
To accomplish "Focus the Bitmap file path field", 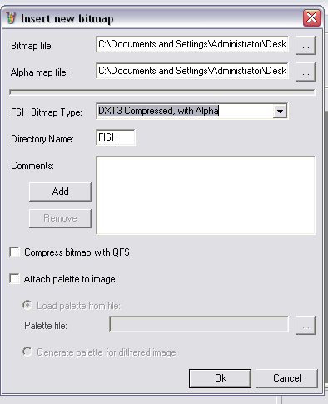I will click(192, 44).
